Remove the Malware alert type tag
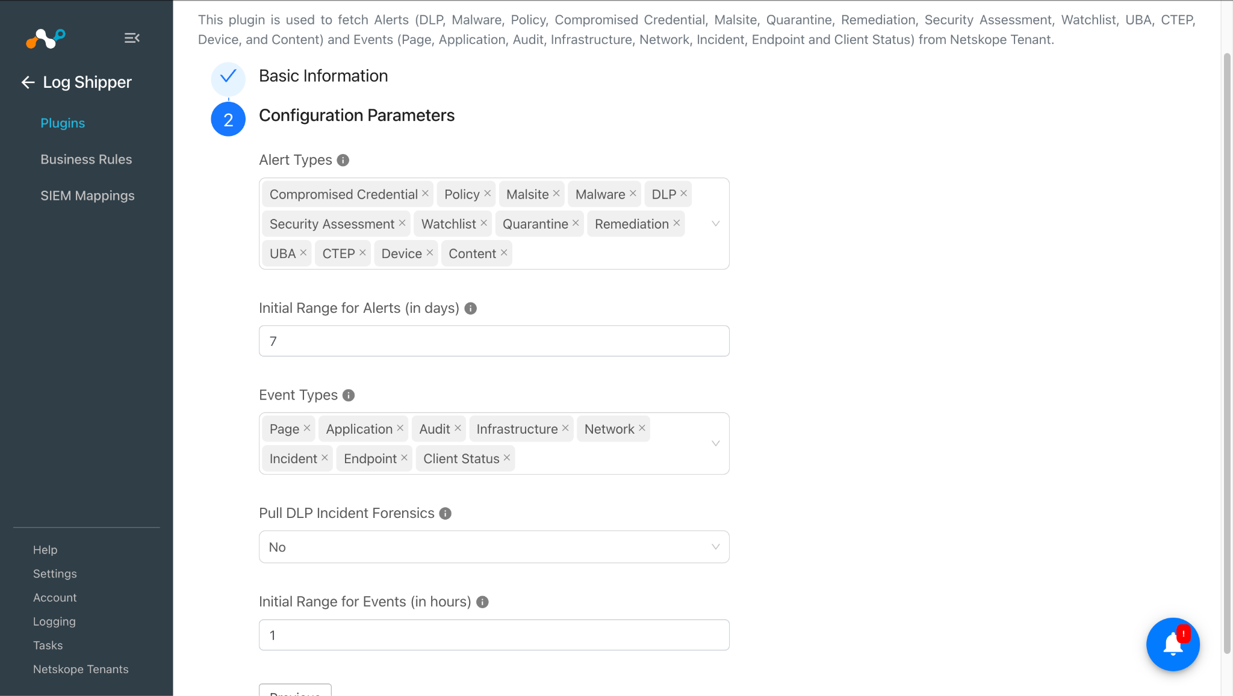Screen dimensions: 1233x696 pyautogui.click(x=633, y=194)
